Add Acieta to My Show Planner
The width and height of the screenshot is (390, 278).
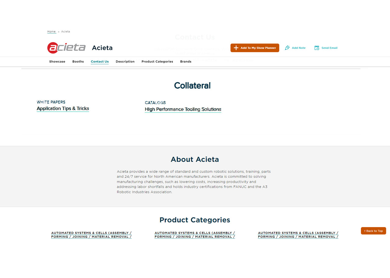(255, 48)
